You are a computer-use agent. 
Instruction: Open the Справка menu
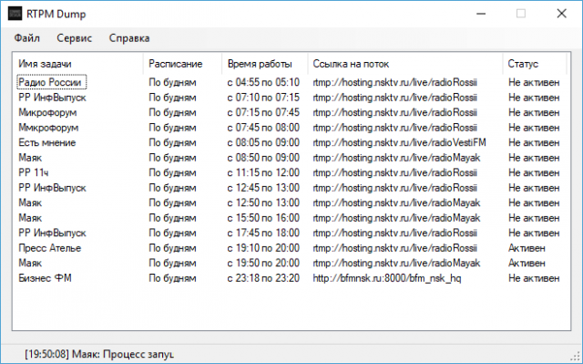point(129,38)
